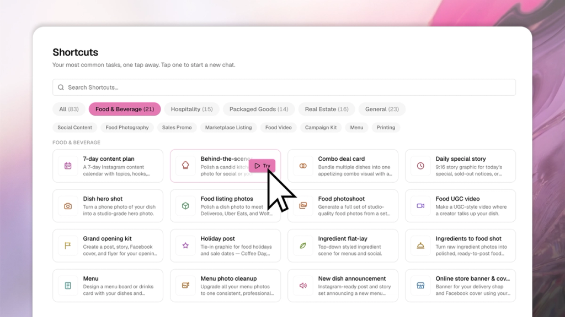The width and height of the screenshot is (565, 317).
Task: Click the cloche icon on Ingredients to food shot
Action: tap(420, 246)
